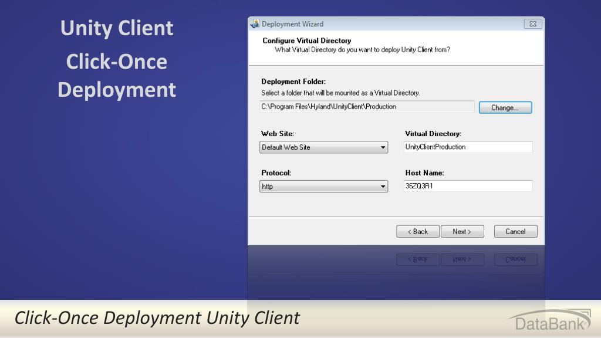Cancel the Deployment Wizard
Viewport: 601px width, 338px height.
515,231
